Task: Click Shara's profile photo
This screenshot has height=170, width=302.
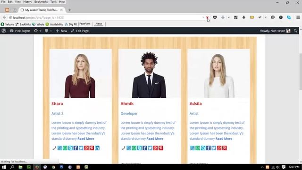Action: 81,74
